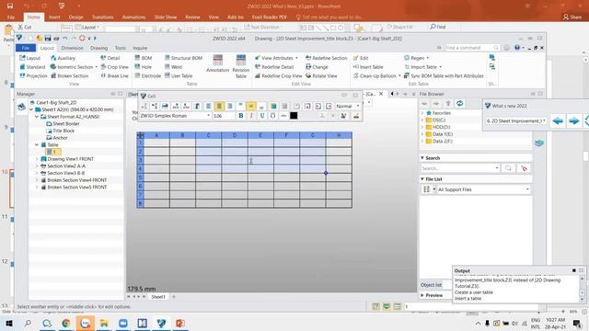
Task: Click the Rotate View tool
Action: (321, 75)
